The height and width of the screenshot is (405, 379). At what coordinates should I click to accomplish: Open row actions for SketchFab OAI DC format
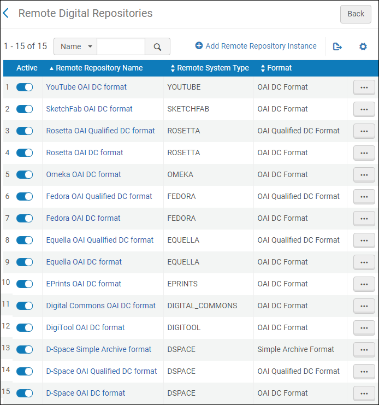364,109
